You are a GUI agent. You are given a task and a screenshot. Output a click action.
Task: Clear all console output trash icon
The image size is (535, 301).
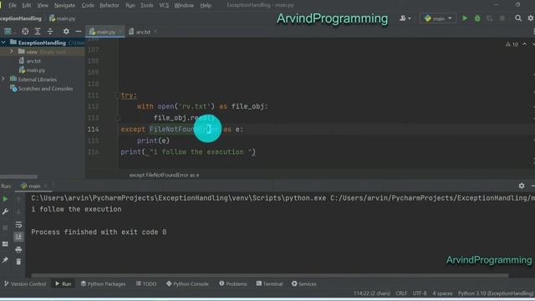[x=18, y=262]
